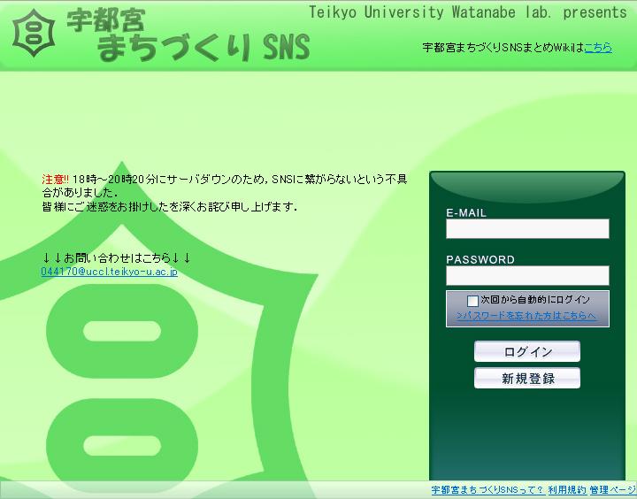Enable 次回から自動的にログイン checkbox
The width and height of the screenshot is (637, 499).
click(472, 301)
